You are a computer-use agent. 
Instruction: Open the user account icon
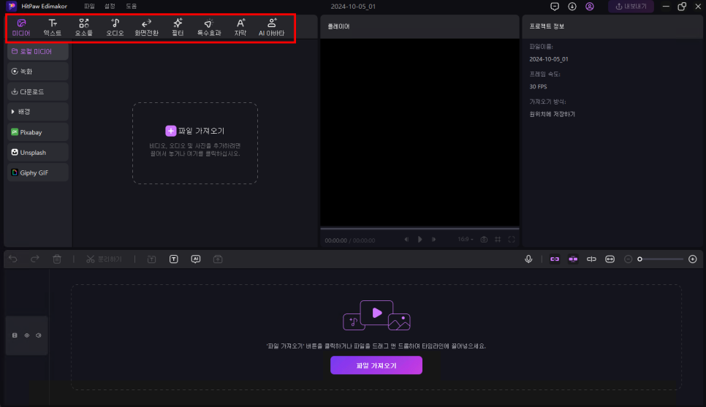[590, 7]
